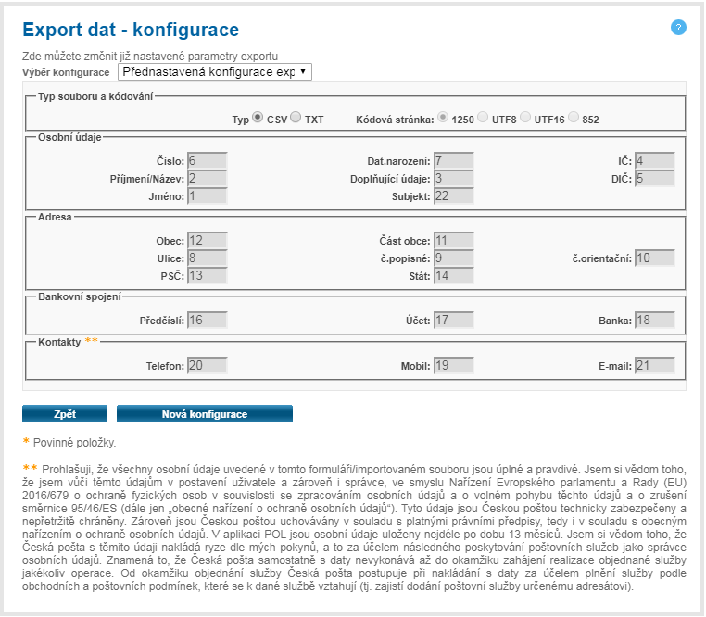Select the IČ field

pyautogui.click(x=654, y=160)
